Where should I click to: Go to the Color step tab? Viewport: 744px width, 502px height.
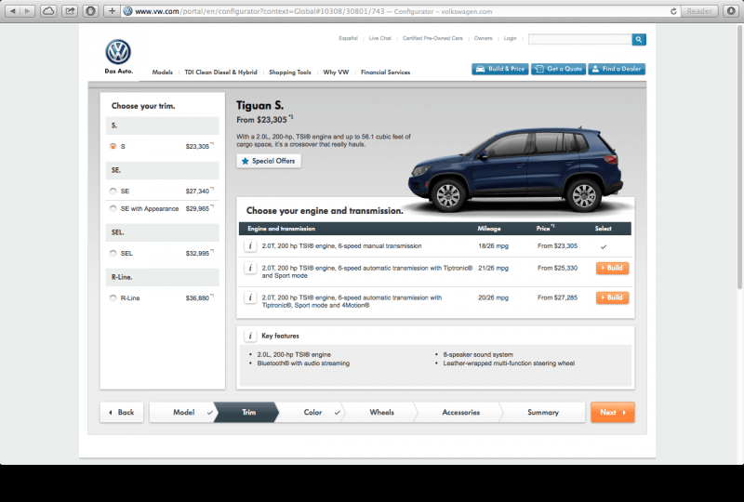point(312,413)
